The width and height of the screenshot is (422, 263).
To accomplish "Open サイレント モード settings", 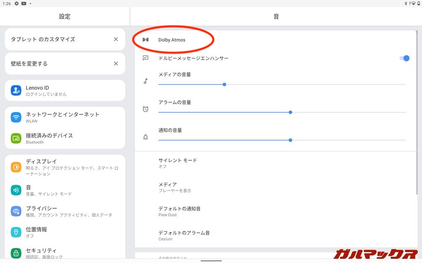I will [x=178, y=163].
